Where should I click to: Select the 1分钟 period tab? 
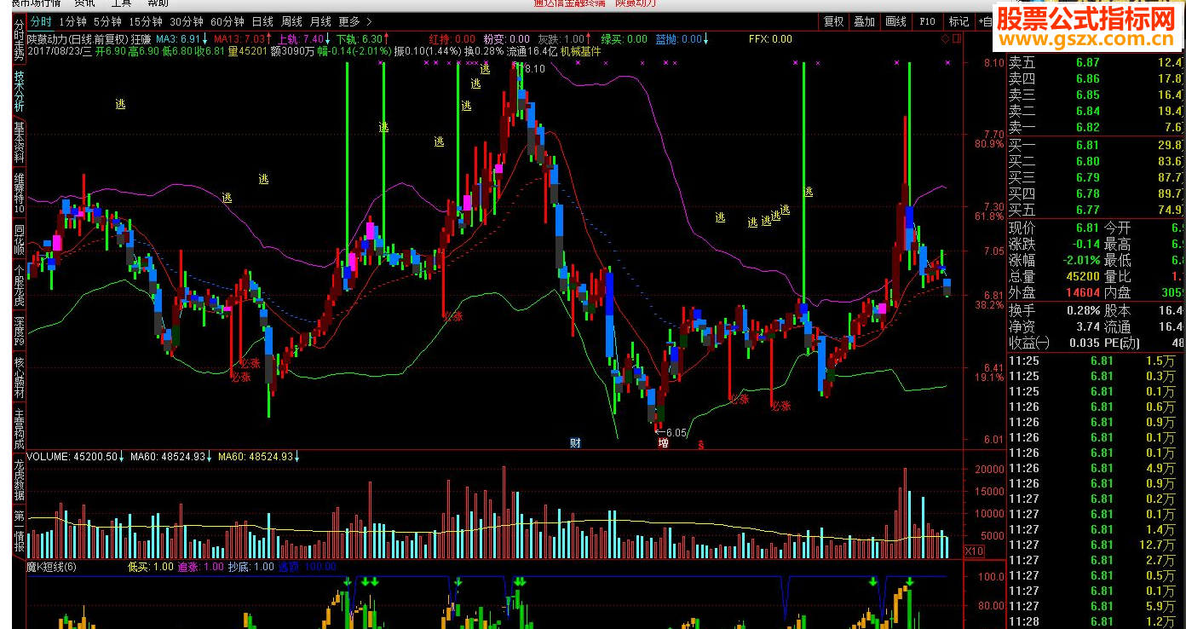click(x=72, y=22)
